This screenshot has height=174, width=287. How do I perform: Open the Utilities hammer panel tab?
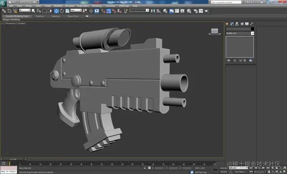click(252, 24)
